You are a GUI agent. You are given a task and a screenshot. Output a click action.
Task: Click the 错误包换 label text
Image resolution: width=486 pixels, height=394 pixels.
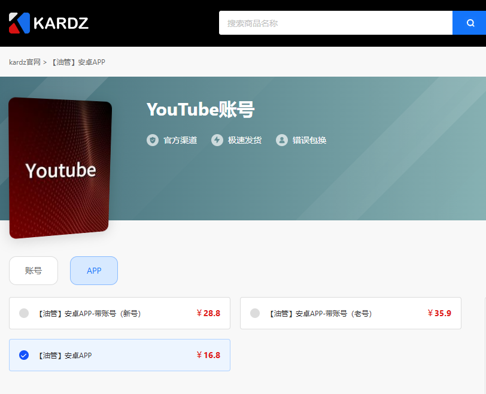[x=309, y=140]
